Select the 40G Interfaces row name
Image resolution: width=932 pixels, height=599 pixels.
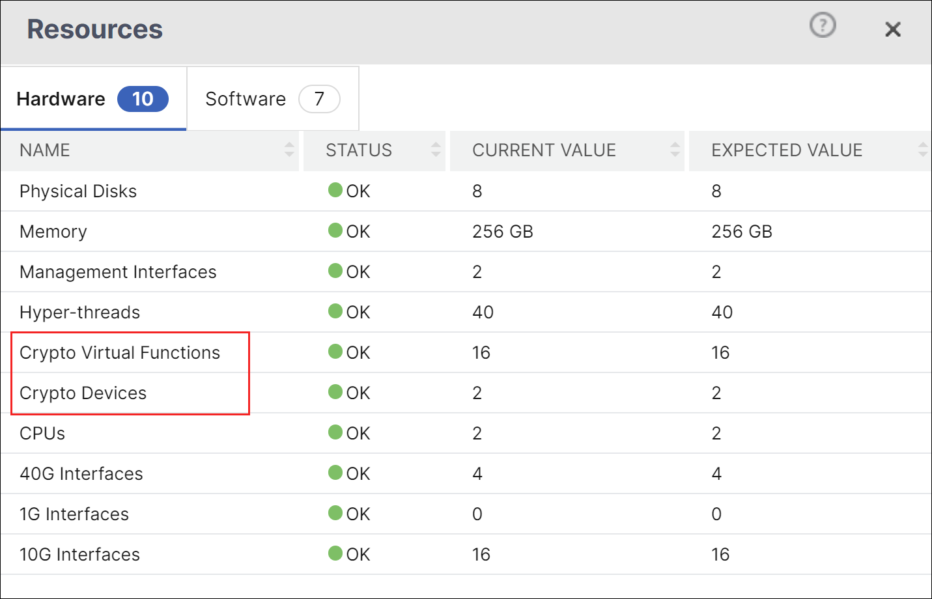click(x=81, y=474)
